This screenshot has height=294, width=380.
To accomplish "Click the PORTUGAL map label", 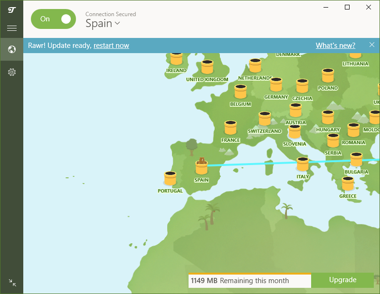I will point(170,191).
